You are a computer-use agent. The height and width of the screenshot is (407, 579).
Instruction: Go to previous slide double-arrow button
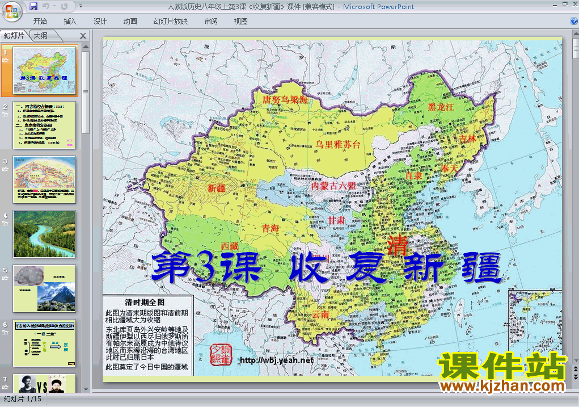tap(576, 369)
